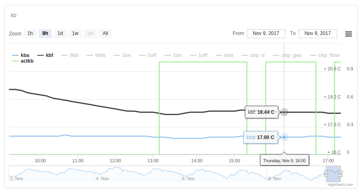Image resolution: width=362 pixels, height=196 pixels.
Task: Click the 'Thursday, Nov 9, 16:00' label
Action: pos(284,161)
